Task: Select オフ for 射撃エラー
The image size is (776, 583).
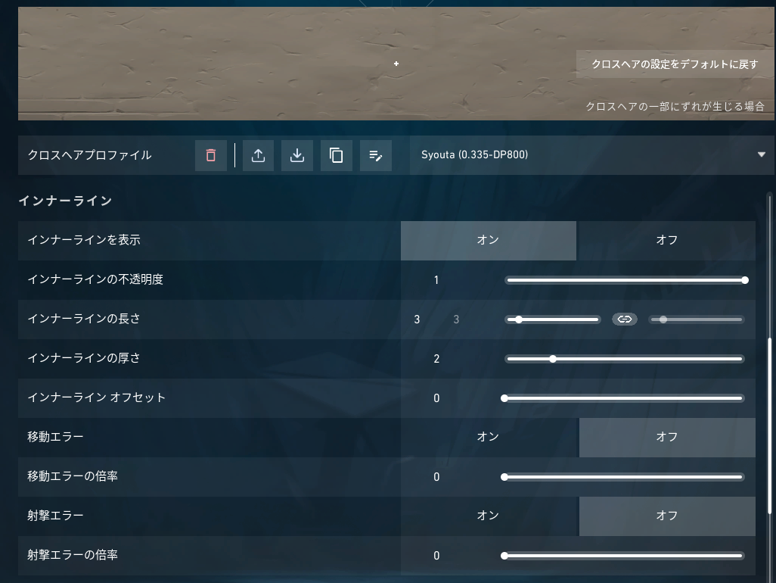Action: coord(667,516)
